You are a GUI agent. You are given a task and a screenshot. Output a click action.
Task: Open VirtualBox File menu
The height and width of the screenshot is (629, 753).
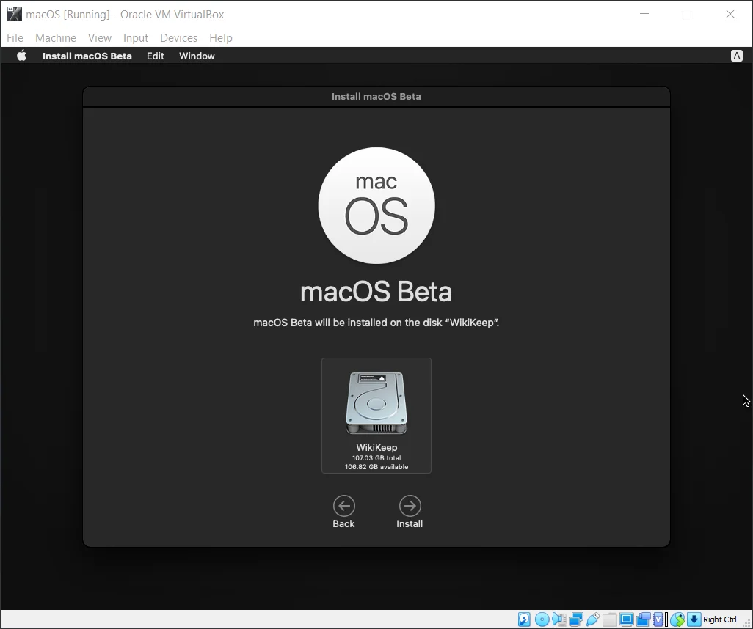click(15, 38)
